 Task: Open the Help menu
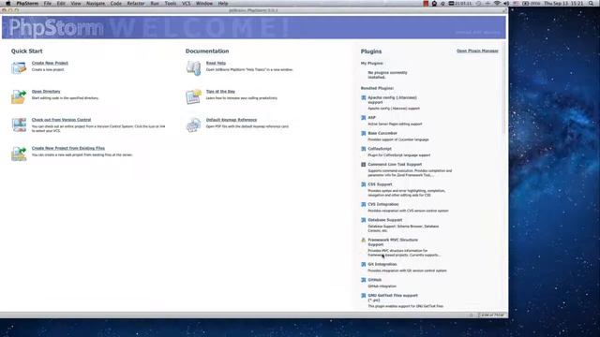point(223,4)
